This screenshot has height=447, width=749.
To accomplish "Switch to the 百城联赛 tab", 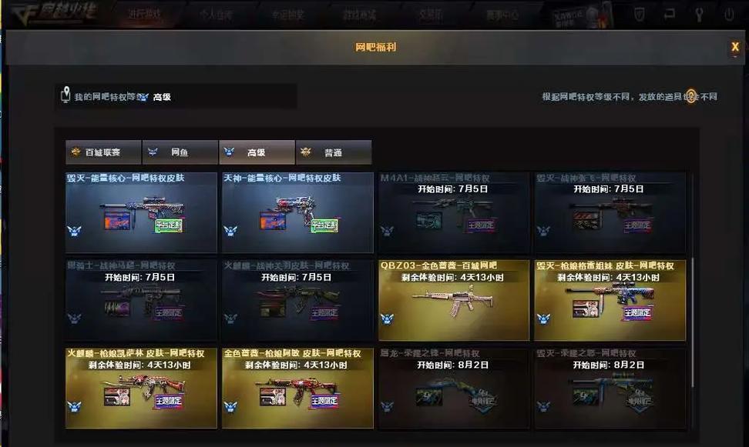I will click(x=103, y=152).
